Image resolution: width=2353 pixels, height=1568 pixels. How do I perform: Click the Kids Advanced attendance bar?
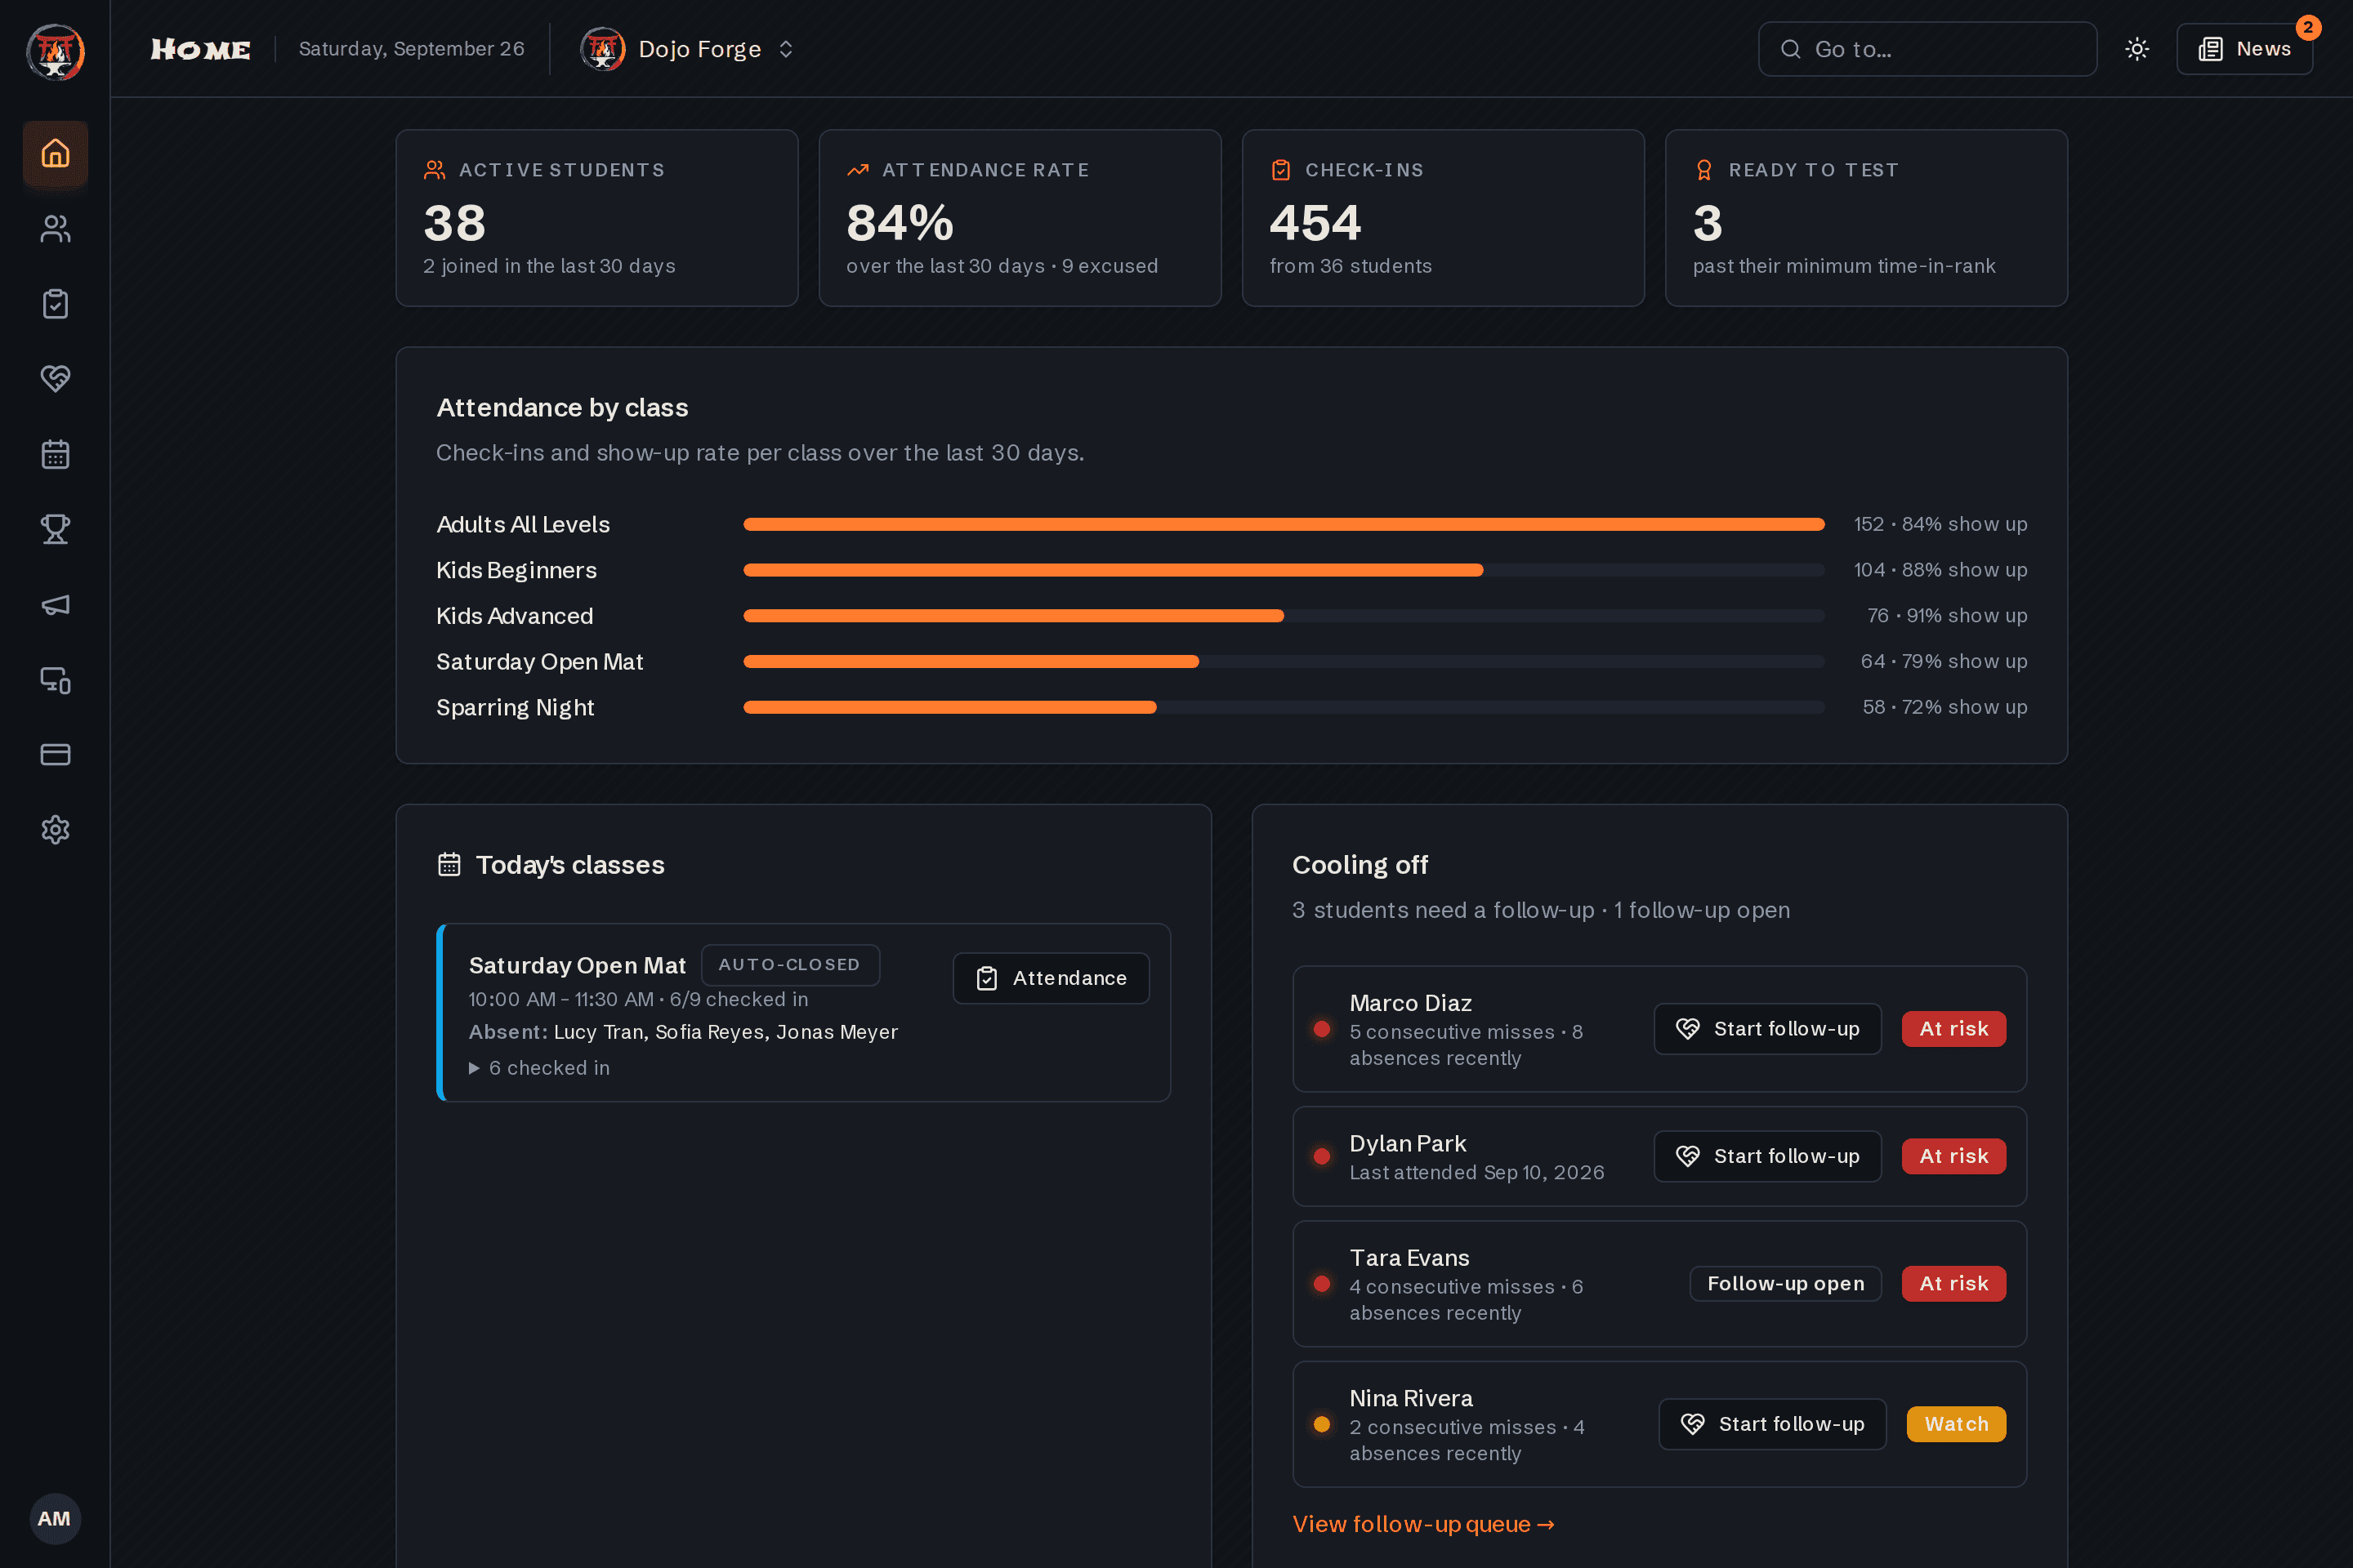point(1284,616)
